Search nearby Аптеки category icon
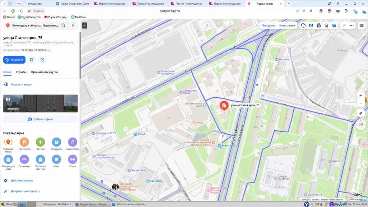Screen dimensions: 368x207 (40, 142)
